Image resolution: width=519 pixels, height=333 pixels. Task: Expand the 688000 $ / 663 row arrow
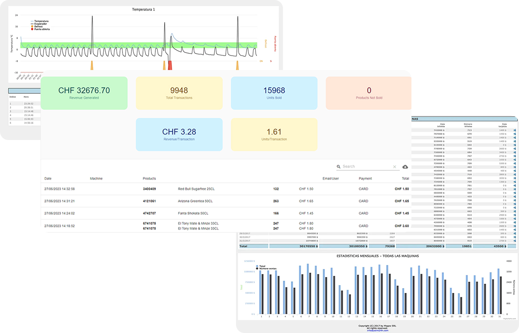[x=514, y=211]
